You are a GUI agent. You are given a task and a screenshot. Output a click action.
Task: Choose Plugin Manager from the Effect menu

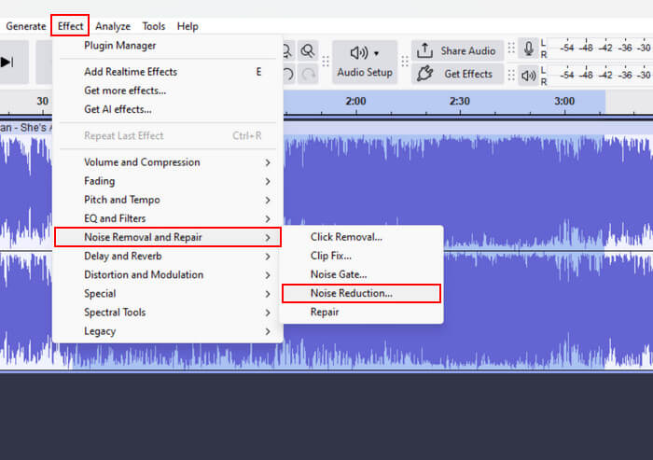point(167,46)
